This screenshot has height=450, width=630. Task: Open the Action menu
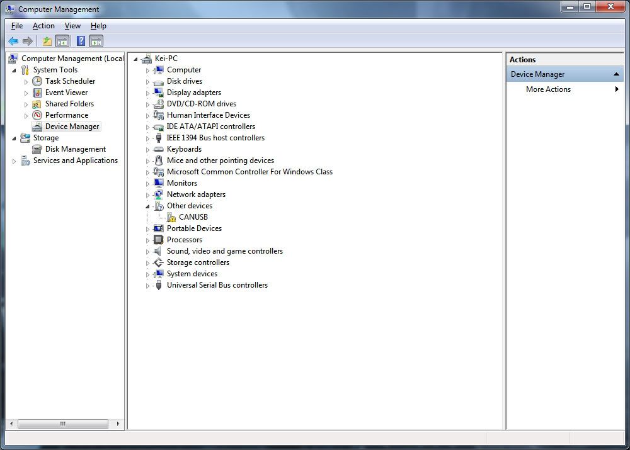tap(43, 26)
